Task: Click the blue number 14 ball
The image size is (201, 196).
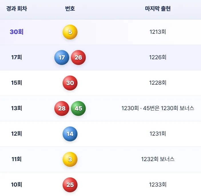Action: tap(70, 134)
